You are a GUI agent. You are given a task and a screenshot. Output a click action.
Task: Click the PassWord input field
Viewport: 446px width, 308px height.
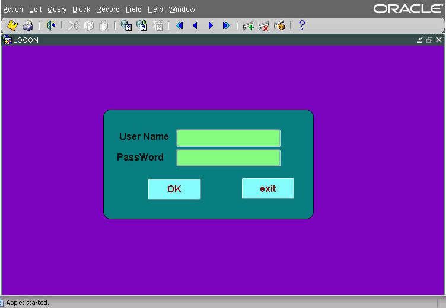228,158
